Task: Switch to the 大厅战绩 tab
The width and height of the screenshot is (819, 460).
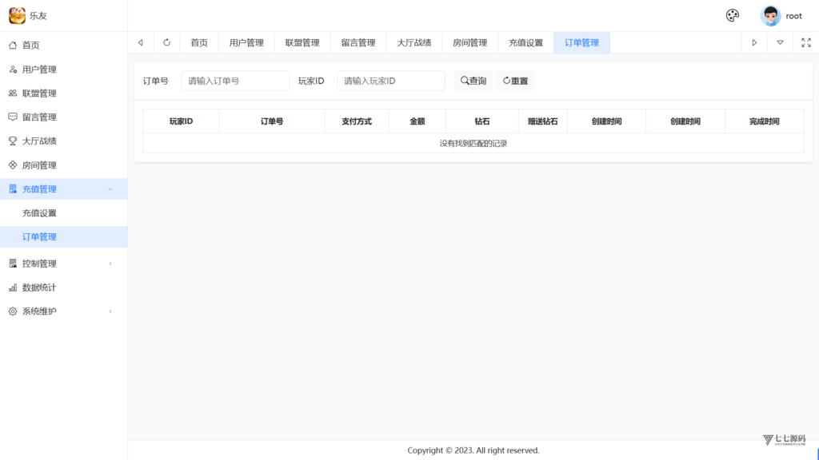Action: click(x=414, y=43)
